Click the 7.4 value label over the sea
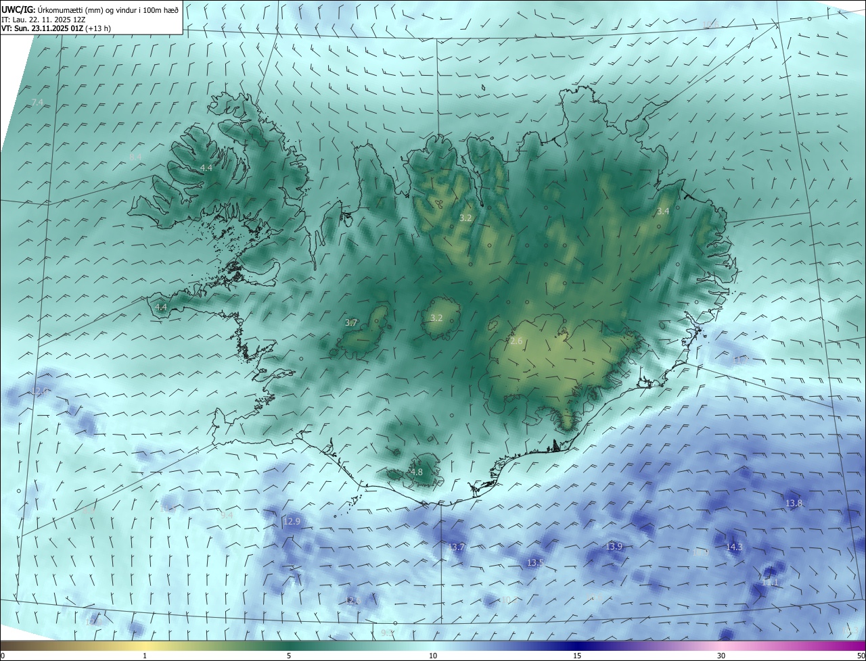 (37, 102)
